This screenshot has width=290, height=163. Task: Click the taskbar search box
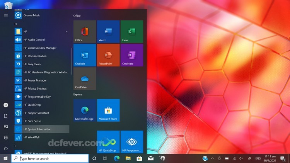click(x=50, y=158)
